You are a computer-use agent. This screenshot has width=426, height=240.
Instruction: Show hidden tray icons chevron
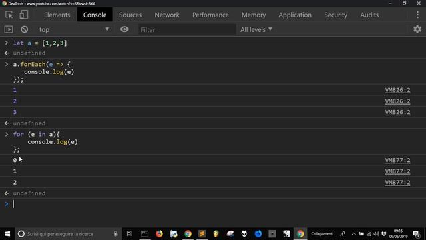(353, 234)
